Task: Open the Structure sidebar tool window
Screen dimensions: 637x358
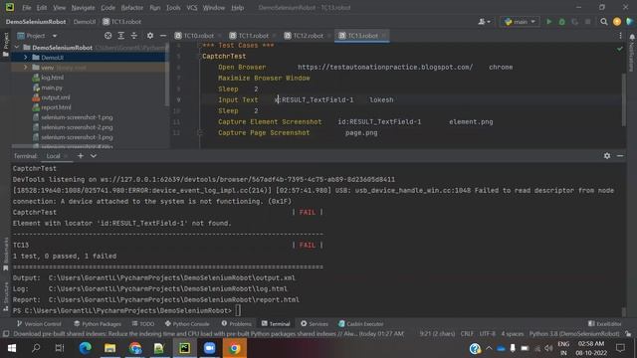Action: (6, 297)
